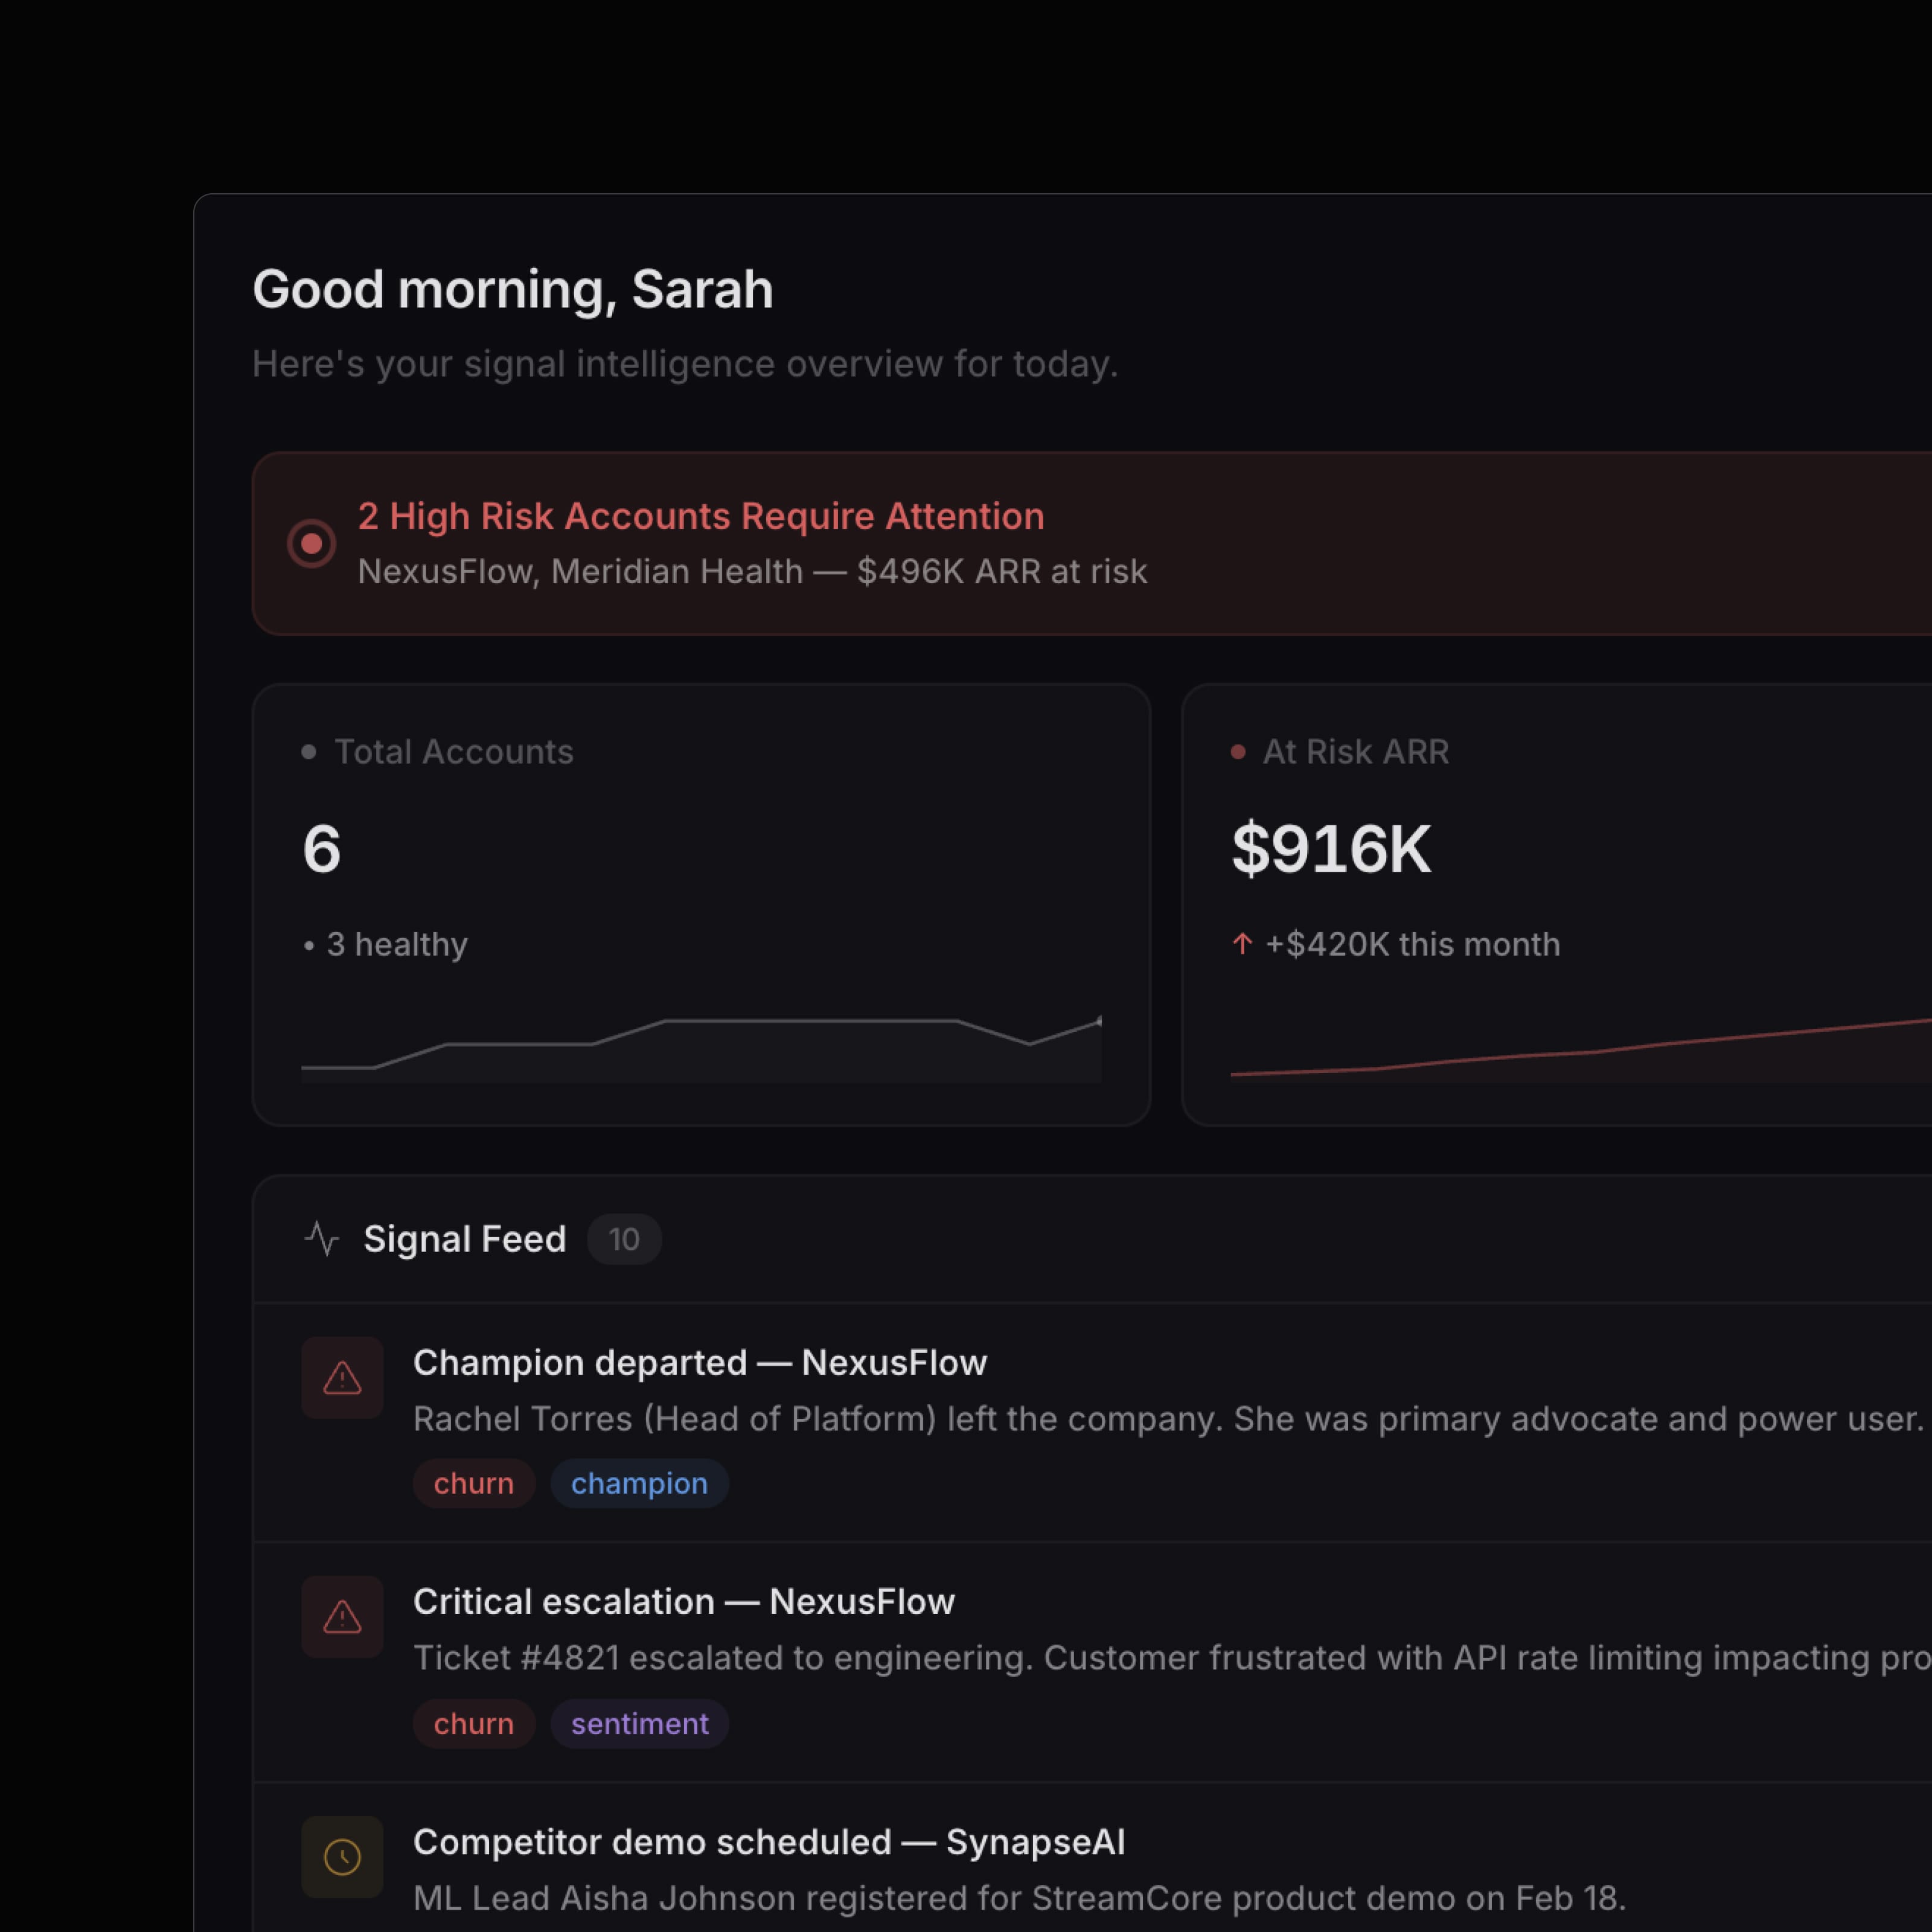This screenshot has height=1932, width=1932.
Task: Click warning triangle icon for Champion departed
Action: coord(342,1378)
